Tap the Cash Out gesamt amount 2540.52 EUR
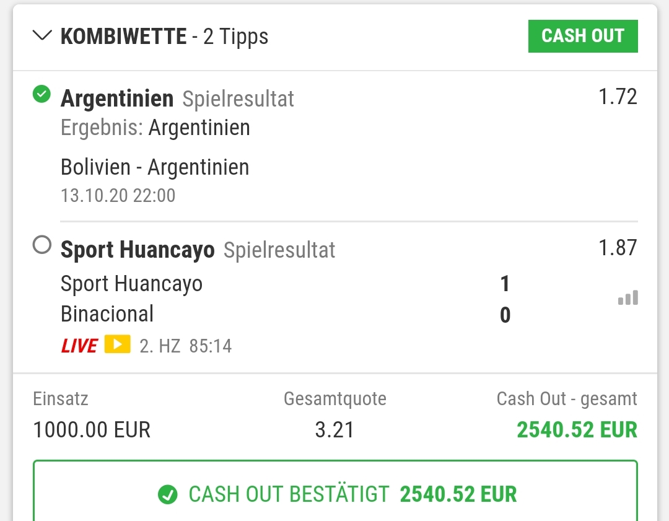Screen dimensions: 669x521 tap(577, 429)
